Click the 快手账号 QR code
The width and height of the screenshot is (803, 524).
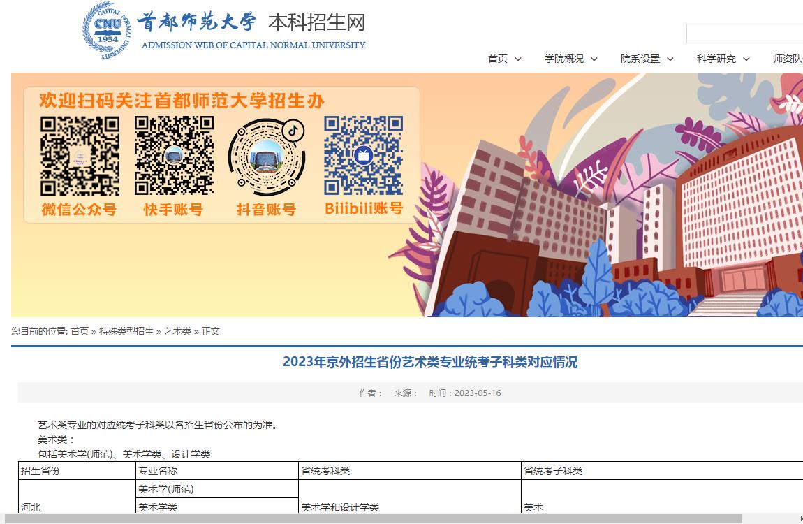click(x=174, y=156)
